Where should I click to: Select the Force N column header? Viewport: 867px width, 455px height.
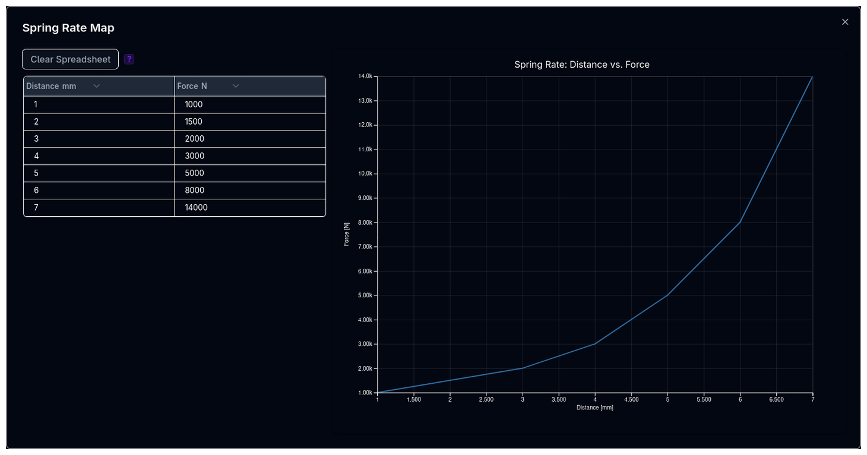tap(192, 86)
